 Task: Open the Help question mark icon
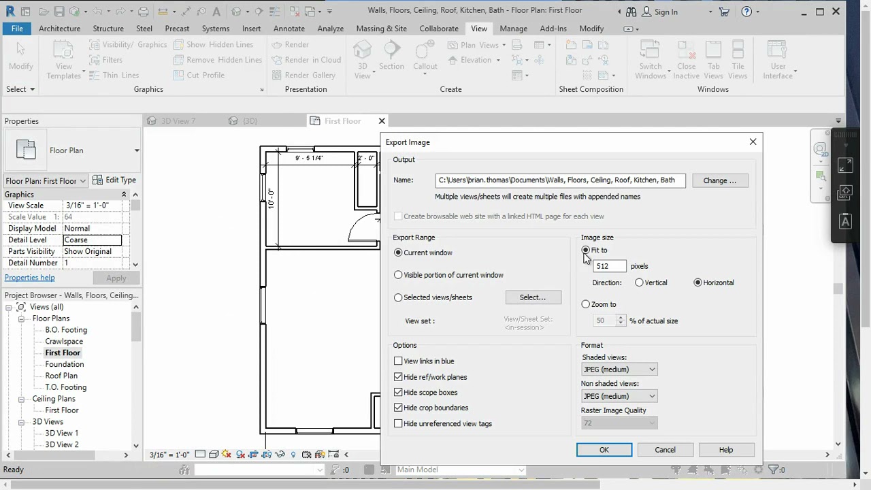click(x=746, y=12)
